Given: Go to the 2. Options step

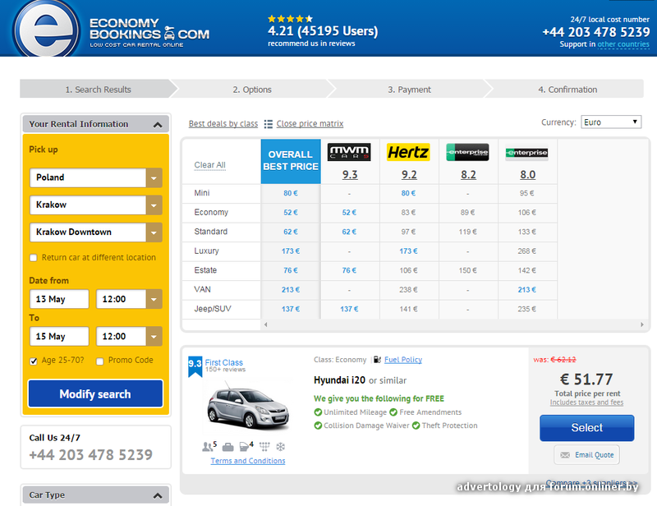Looking at the screenshot, I should (252, 90).
